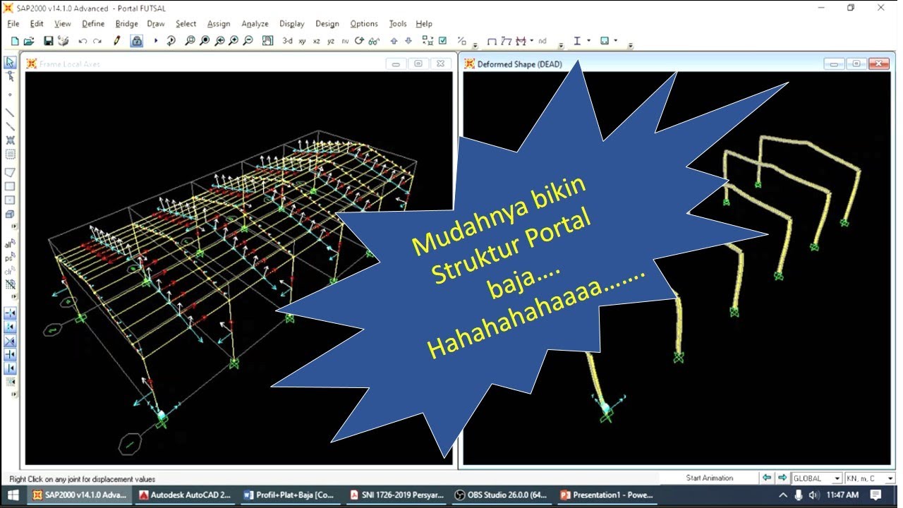Viewport: 903px width, 508px height.
Task: Open the steel I-section design dropdown arrow
Action: coord(589,42)
